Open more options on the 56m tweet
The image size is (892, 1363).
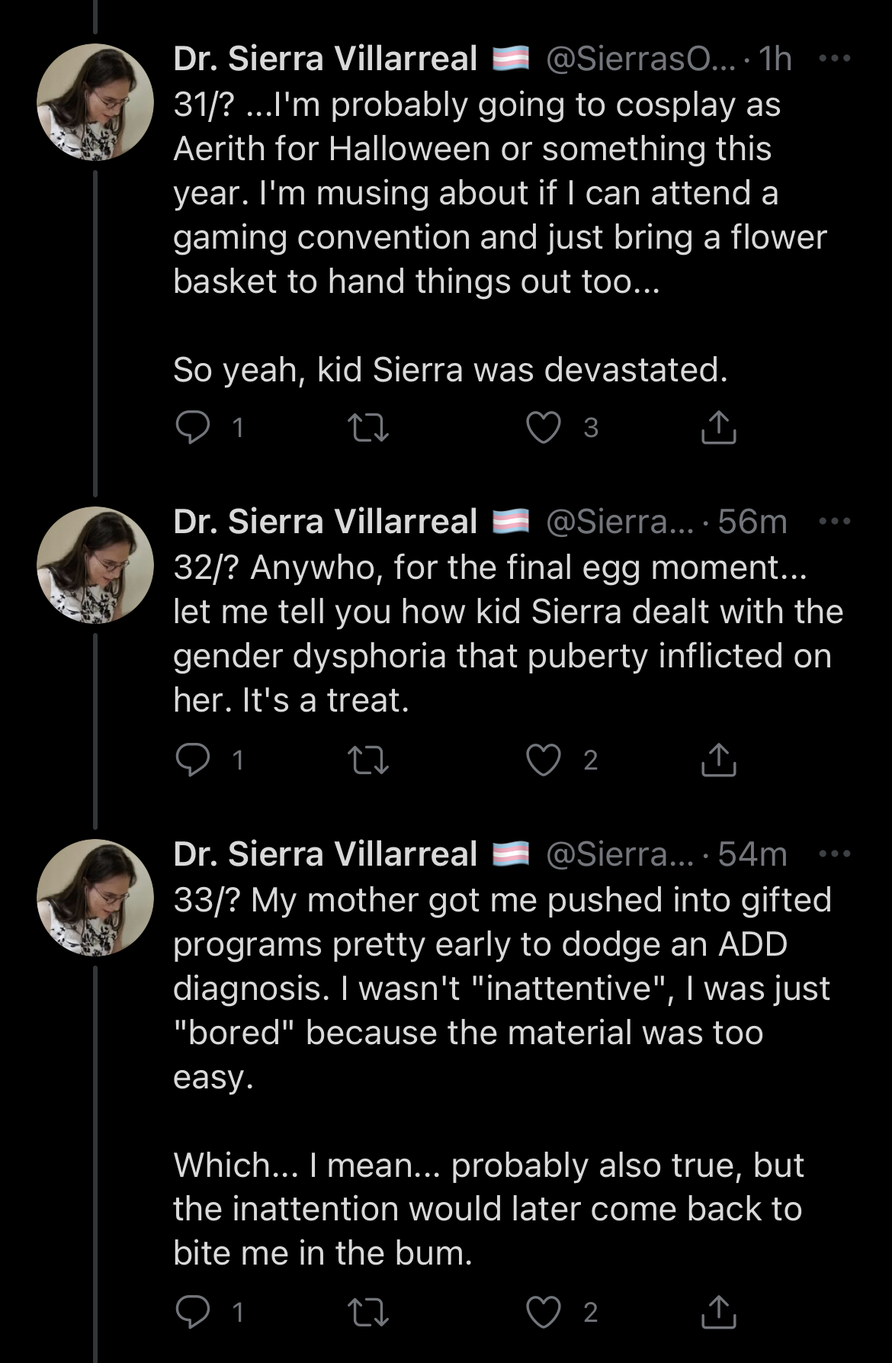[834, 522]
